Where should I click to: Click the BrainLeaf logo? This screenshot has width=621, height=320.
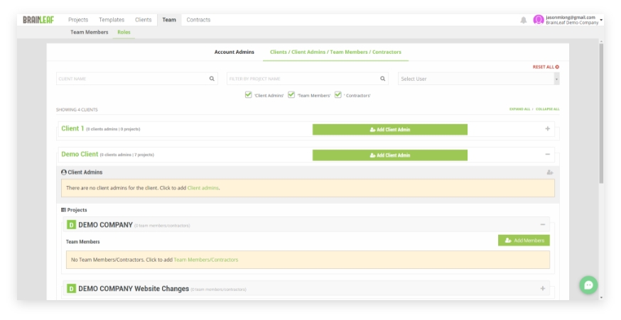pos(38,20)
